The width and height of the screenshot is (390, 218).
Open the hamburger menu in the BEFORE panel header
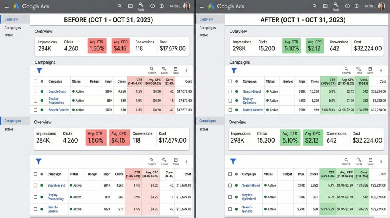(x=6, y=6)
